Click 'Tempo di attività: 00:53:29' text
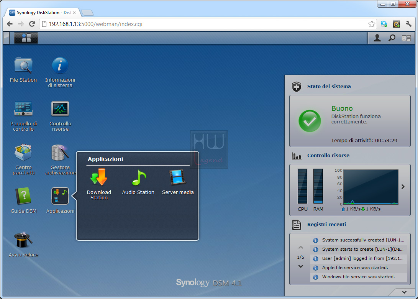This screenshot has width=418, height=299. click(364, 141)
